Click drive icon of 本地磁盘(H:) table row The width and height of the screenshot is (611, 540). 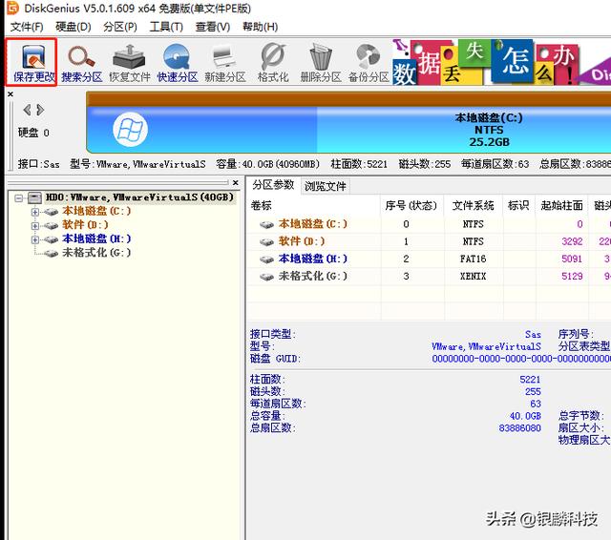coord(267,260)
